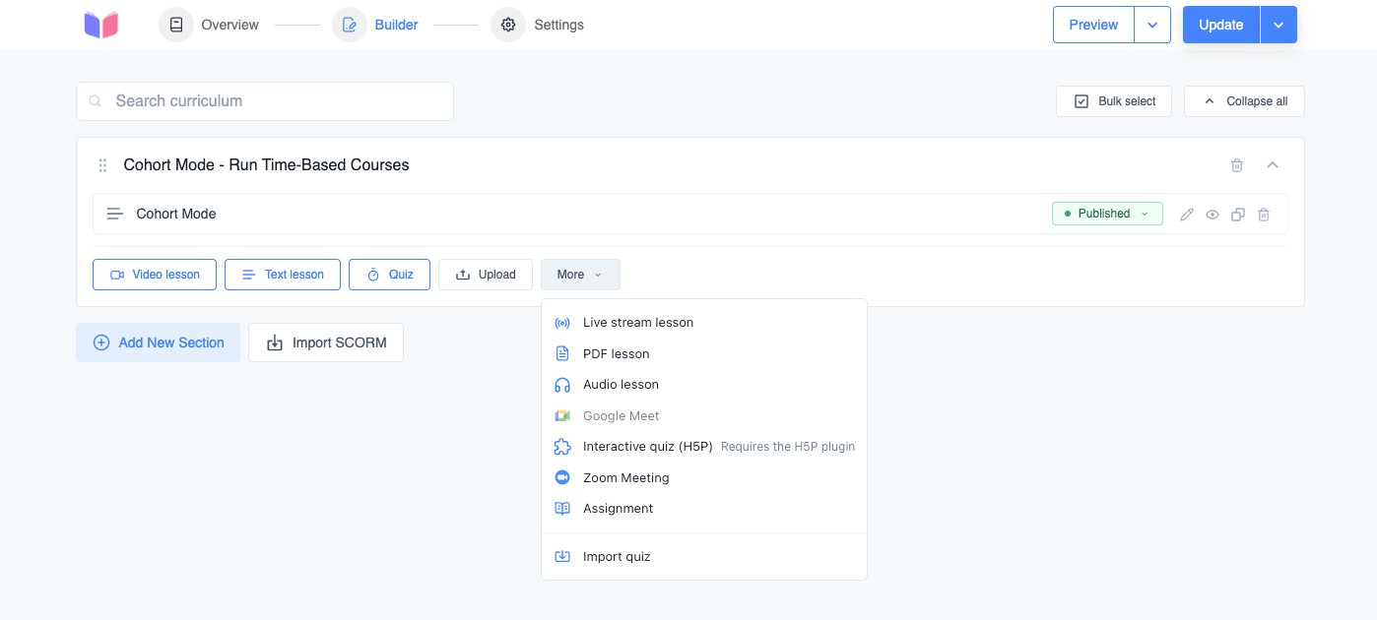Choose Import quiz option
1377x620 pixels.
coord(704,557)
